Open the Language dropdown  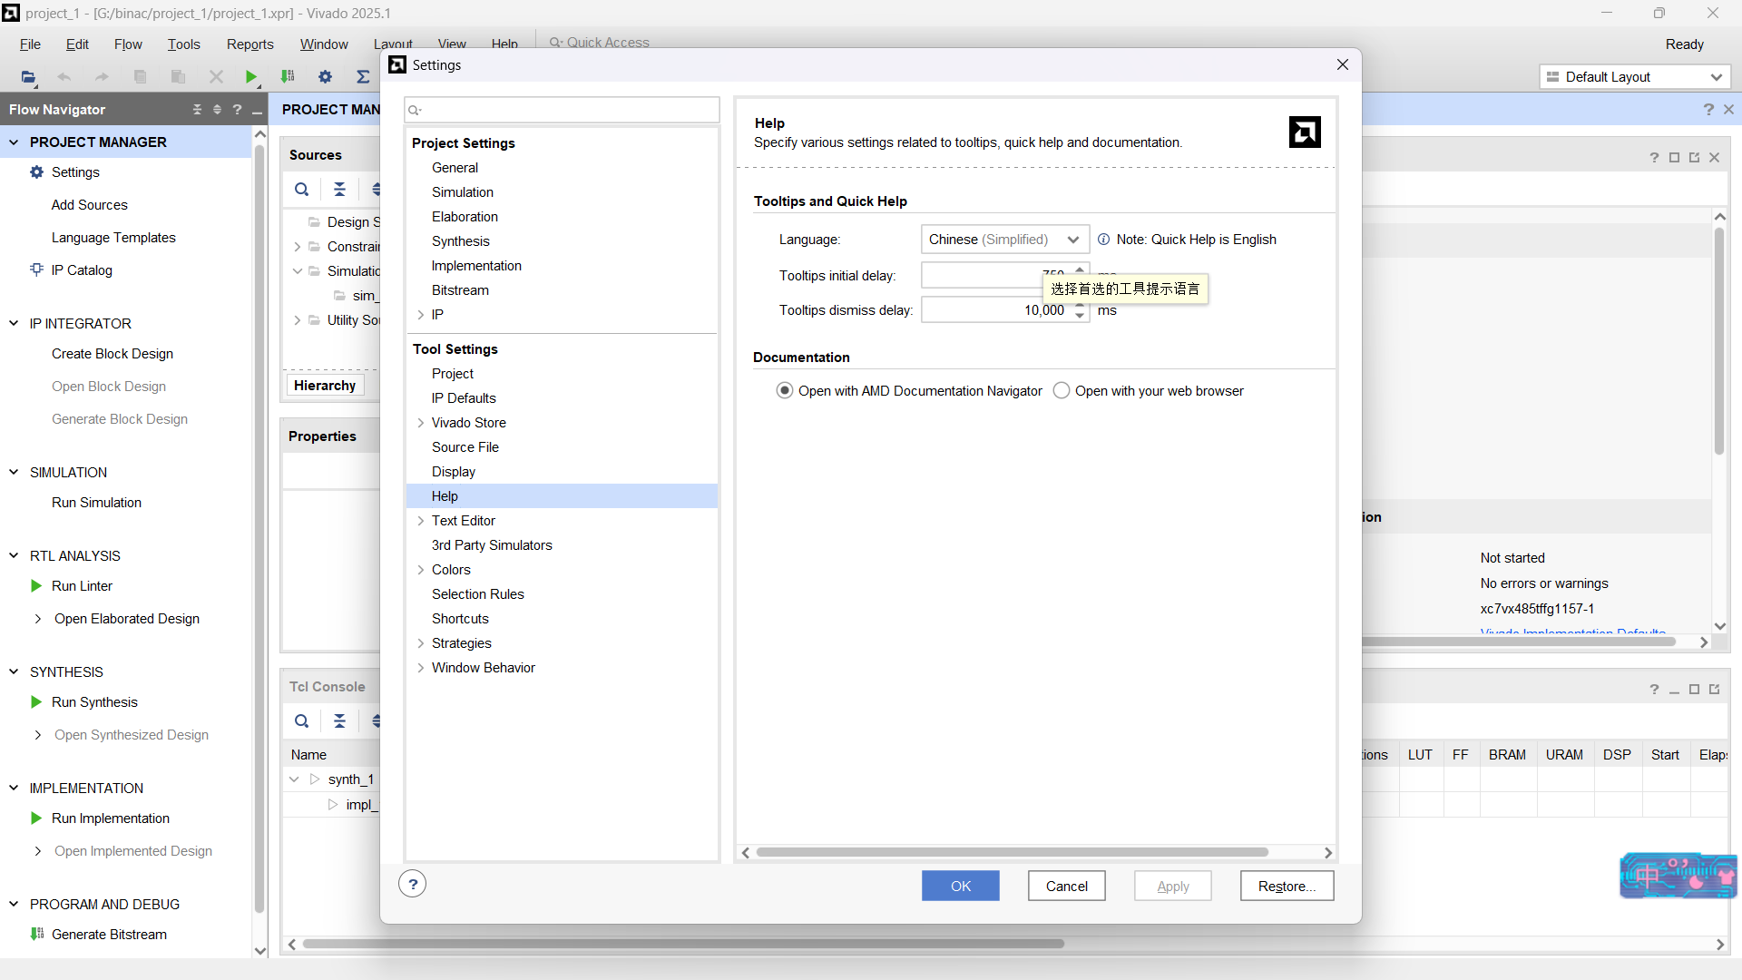click(1004, 240)
